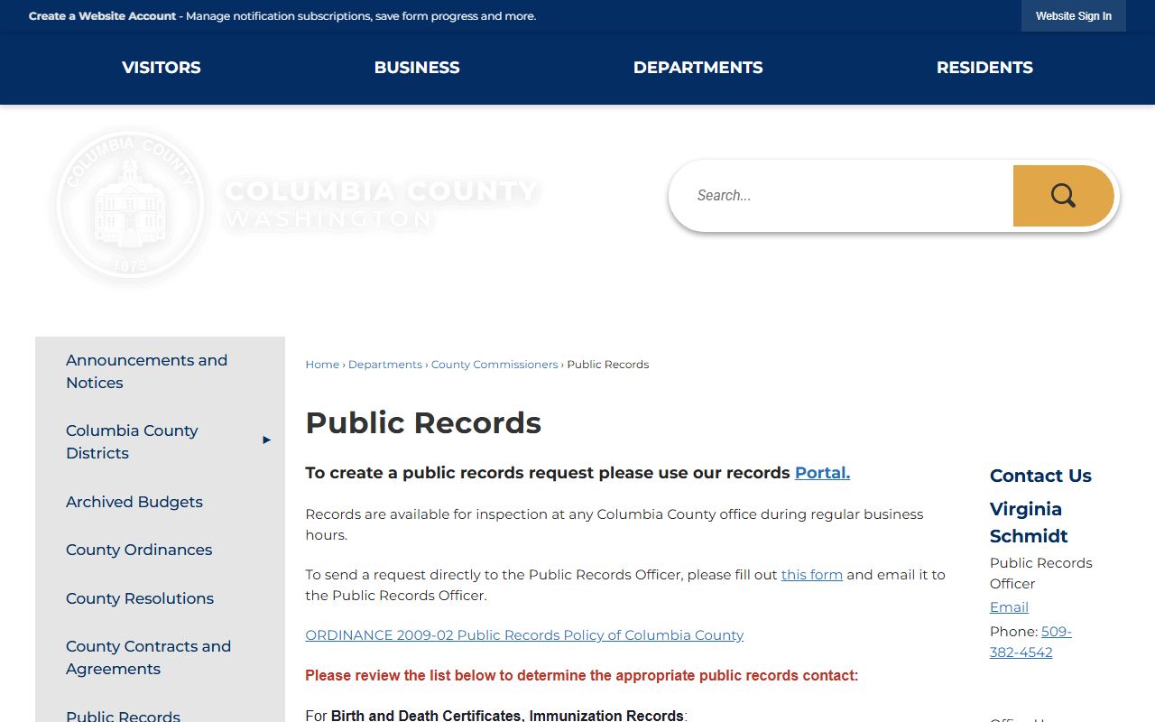This screenshot has width=1155, height=722.
Task: Click Email link under Virginia Schmidt
Action: (x=1009, y=607)
